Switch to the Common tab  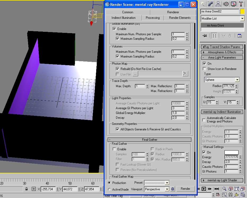127,12
